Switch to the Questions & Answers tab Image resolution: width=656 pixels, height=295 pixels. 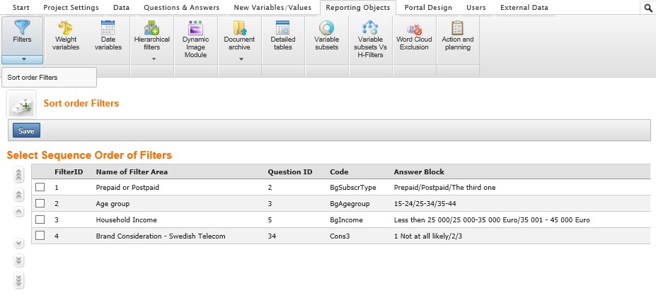(x=181, y=7)
